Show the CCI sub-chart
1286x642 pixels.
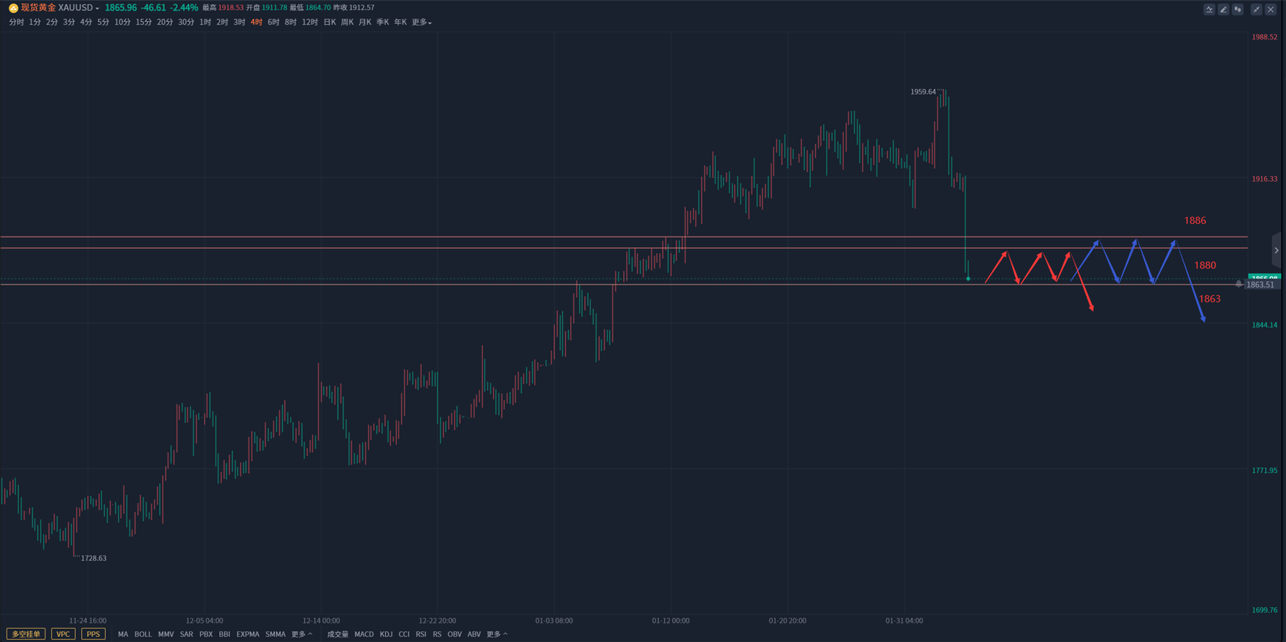pyautogui.click(x=404, y=634)
